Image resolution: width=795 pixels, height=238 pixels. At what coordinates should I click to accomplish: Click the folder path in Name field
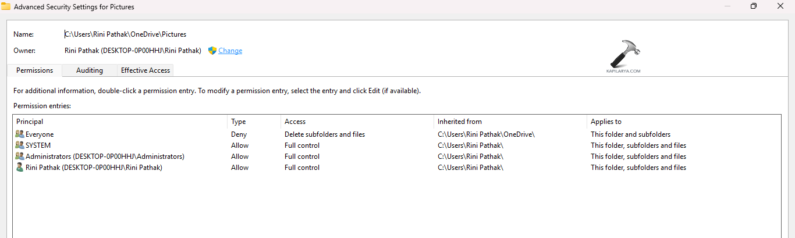126,34
